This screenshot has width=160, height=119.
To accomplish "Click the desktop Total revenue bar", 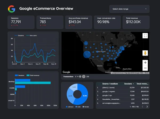I will pyautogui.click(x=33, y=83).
